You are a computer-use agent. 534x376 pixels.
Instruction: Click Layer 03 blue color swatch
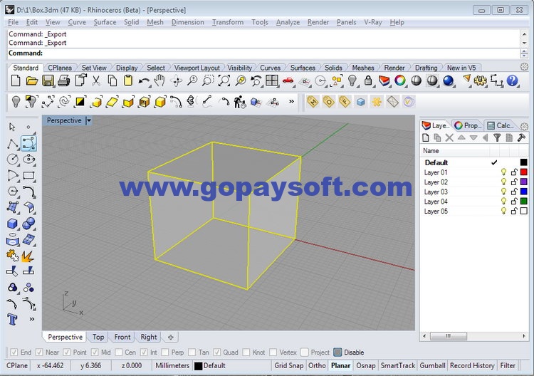click(524, 192)
